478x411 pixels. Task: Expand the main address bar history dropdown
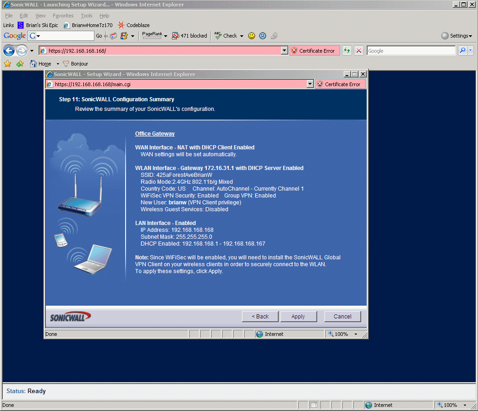[285, 50]
